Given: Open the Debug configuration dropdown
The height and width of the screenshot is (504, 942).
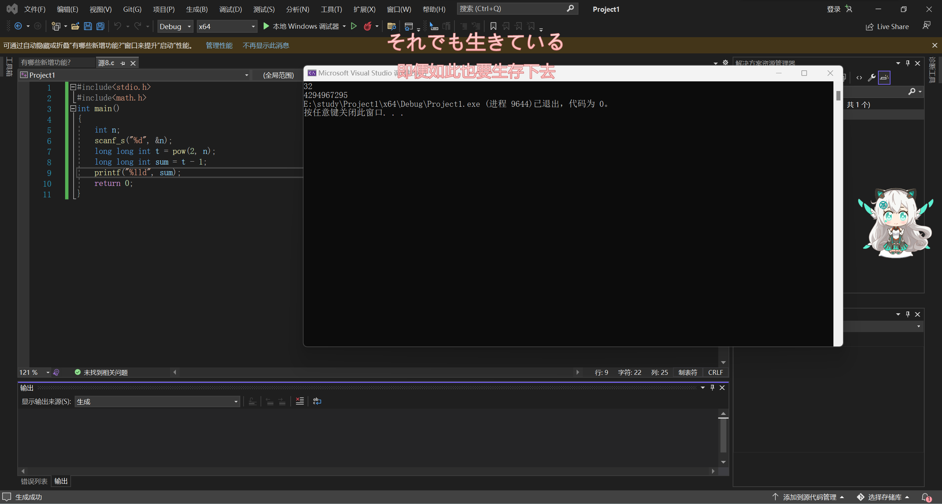Looking at the screenshot, I should [x=189, y=27].
